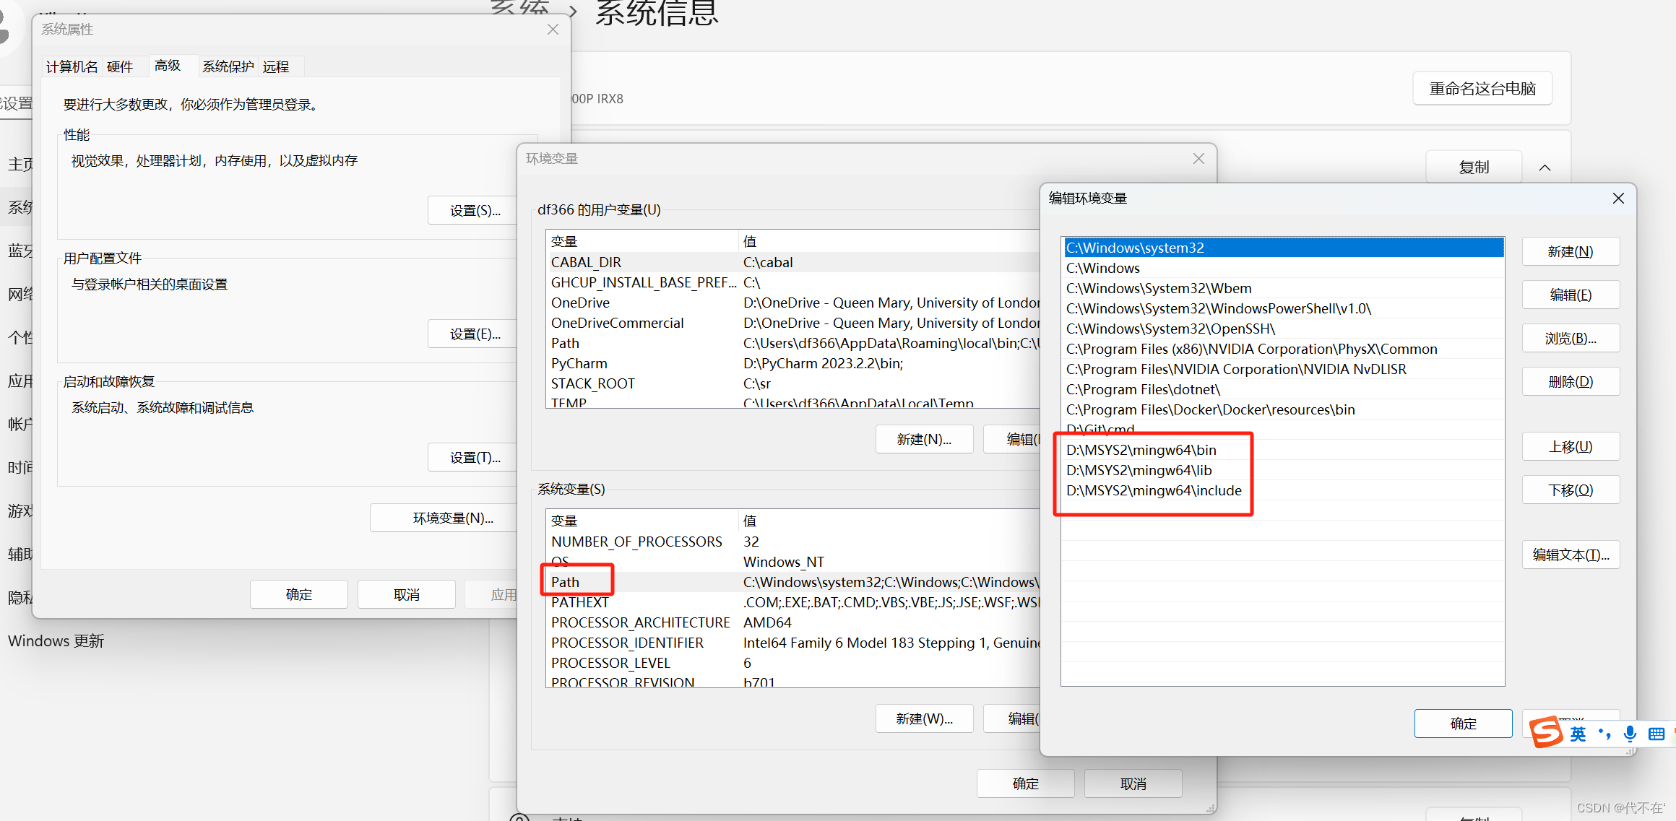This screenshot has width=1676, height=821.
Task: Click 删除(D) to delete entry
Action: pyautogui.click(x=1570, y=381)
